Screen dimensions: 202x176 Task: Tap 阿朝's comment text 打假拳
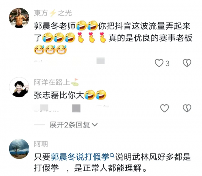46,168
